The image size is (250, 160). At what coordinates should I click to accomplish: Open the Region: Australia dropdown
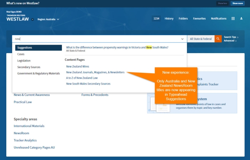[x=48, y=19]
